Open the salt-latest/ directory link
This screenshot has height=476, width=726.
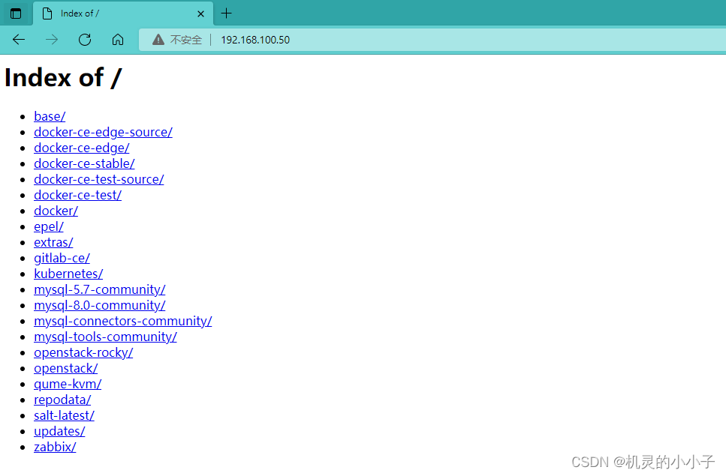(x=64, y=415)
